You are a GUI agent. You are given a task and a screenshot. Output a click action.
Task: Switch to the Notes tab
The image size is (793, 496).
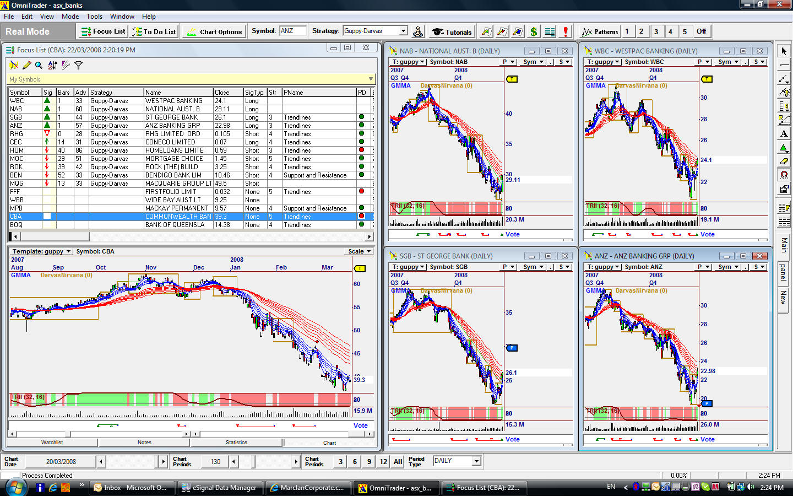144,443
